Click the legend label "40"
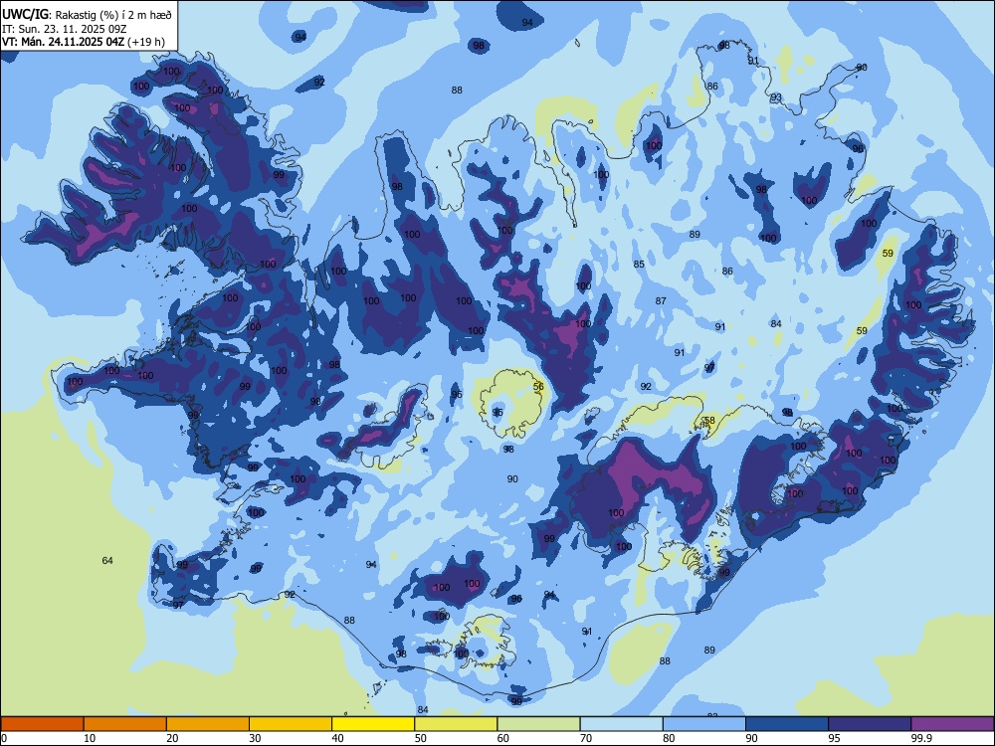Screen dimensions: 995x746 pyautogui.click(x=337, y=738)
